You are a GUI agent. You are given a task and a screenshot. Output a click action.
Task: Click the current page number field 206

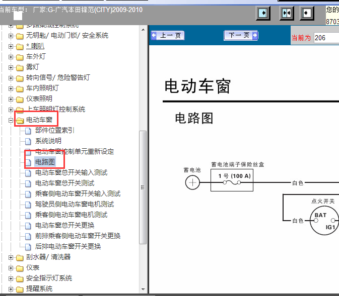point(326,38)
